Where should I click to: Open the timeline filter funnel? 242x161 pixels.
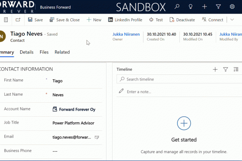pyautogui.click(x=225, y=70)
